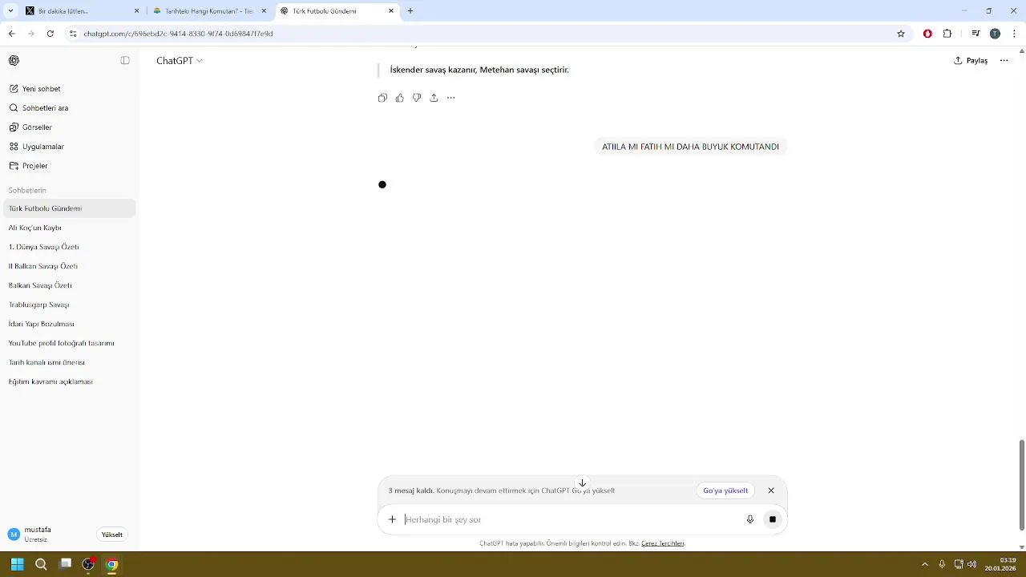Open the ChatGPT model selector dropdown
Viewport: 1026px width, 577px height.
point(179,61)
